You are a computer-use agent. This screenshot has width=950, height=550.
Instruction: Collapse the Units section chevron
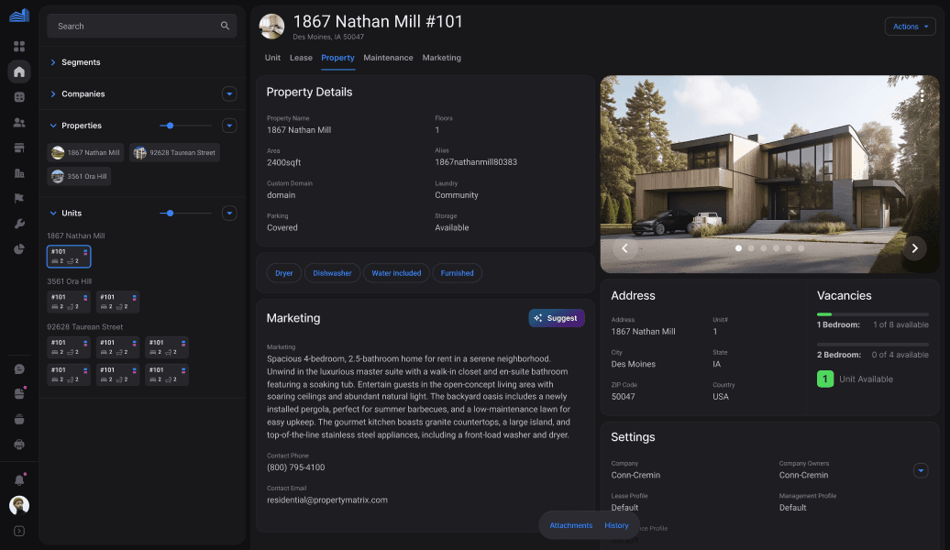(x=52, y=214)
